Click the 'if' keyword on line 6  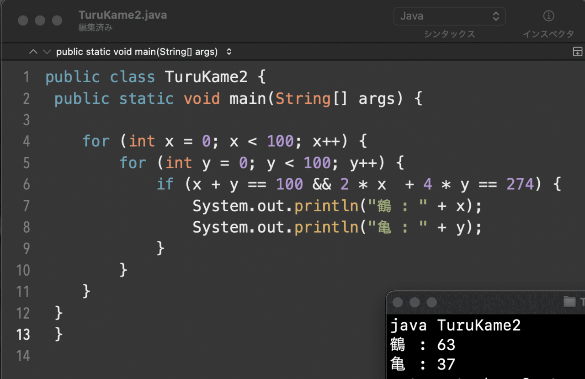tap(165, 184)
